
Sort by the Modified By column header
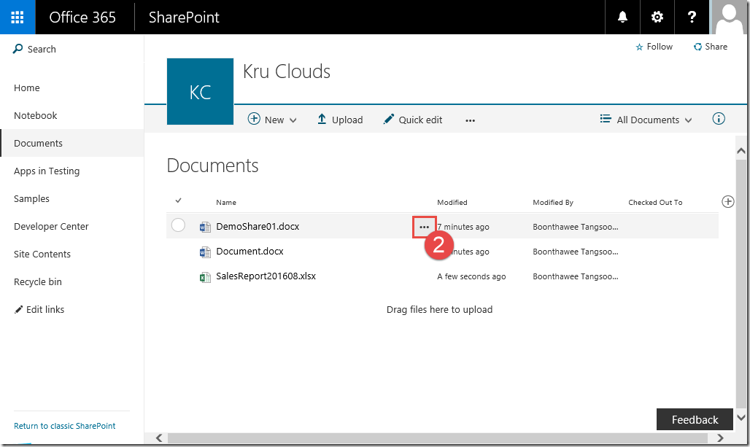pos(553,202)
